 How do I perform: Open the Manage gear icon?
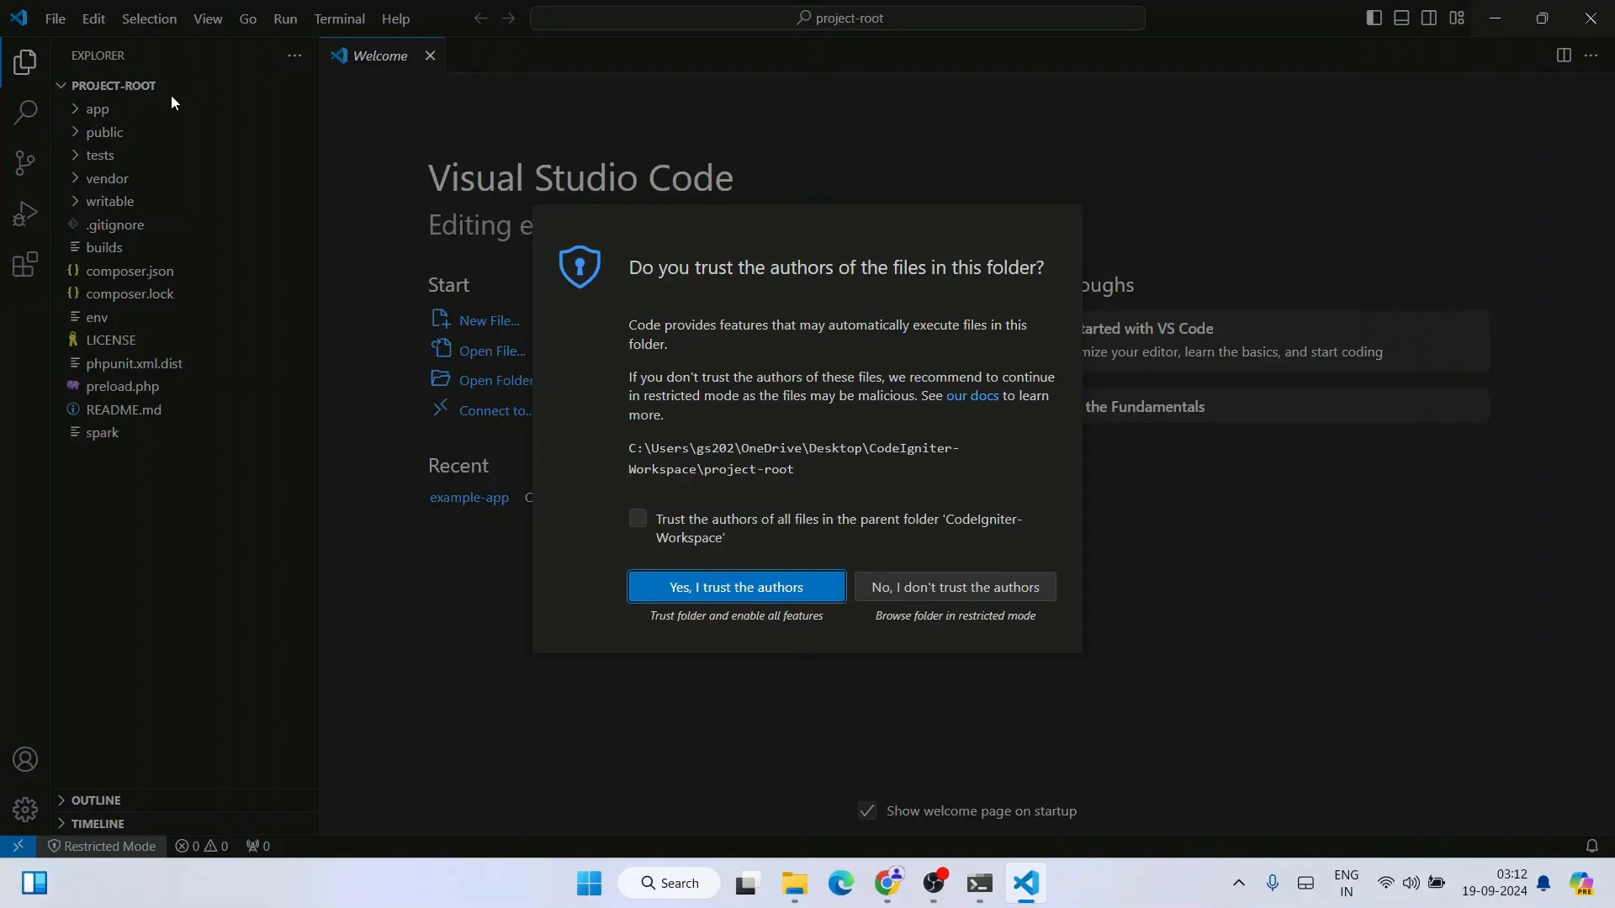(x=25, y=810)
